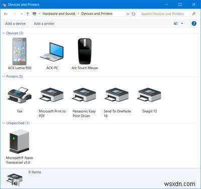201x189 pixels.
Task: Click the Devices and Printers breadcrumb
Action: 97,14
